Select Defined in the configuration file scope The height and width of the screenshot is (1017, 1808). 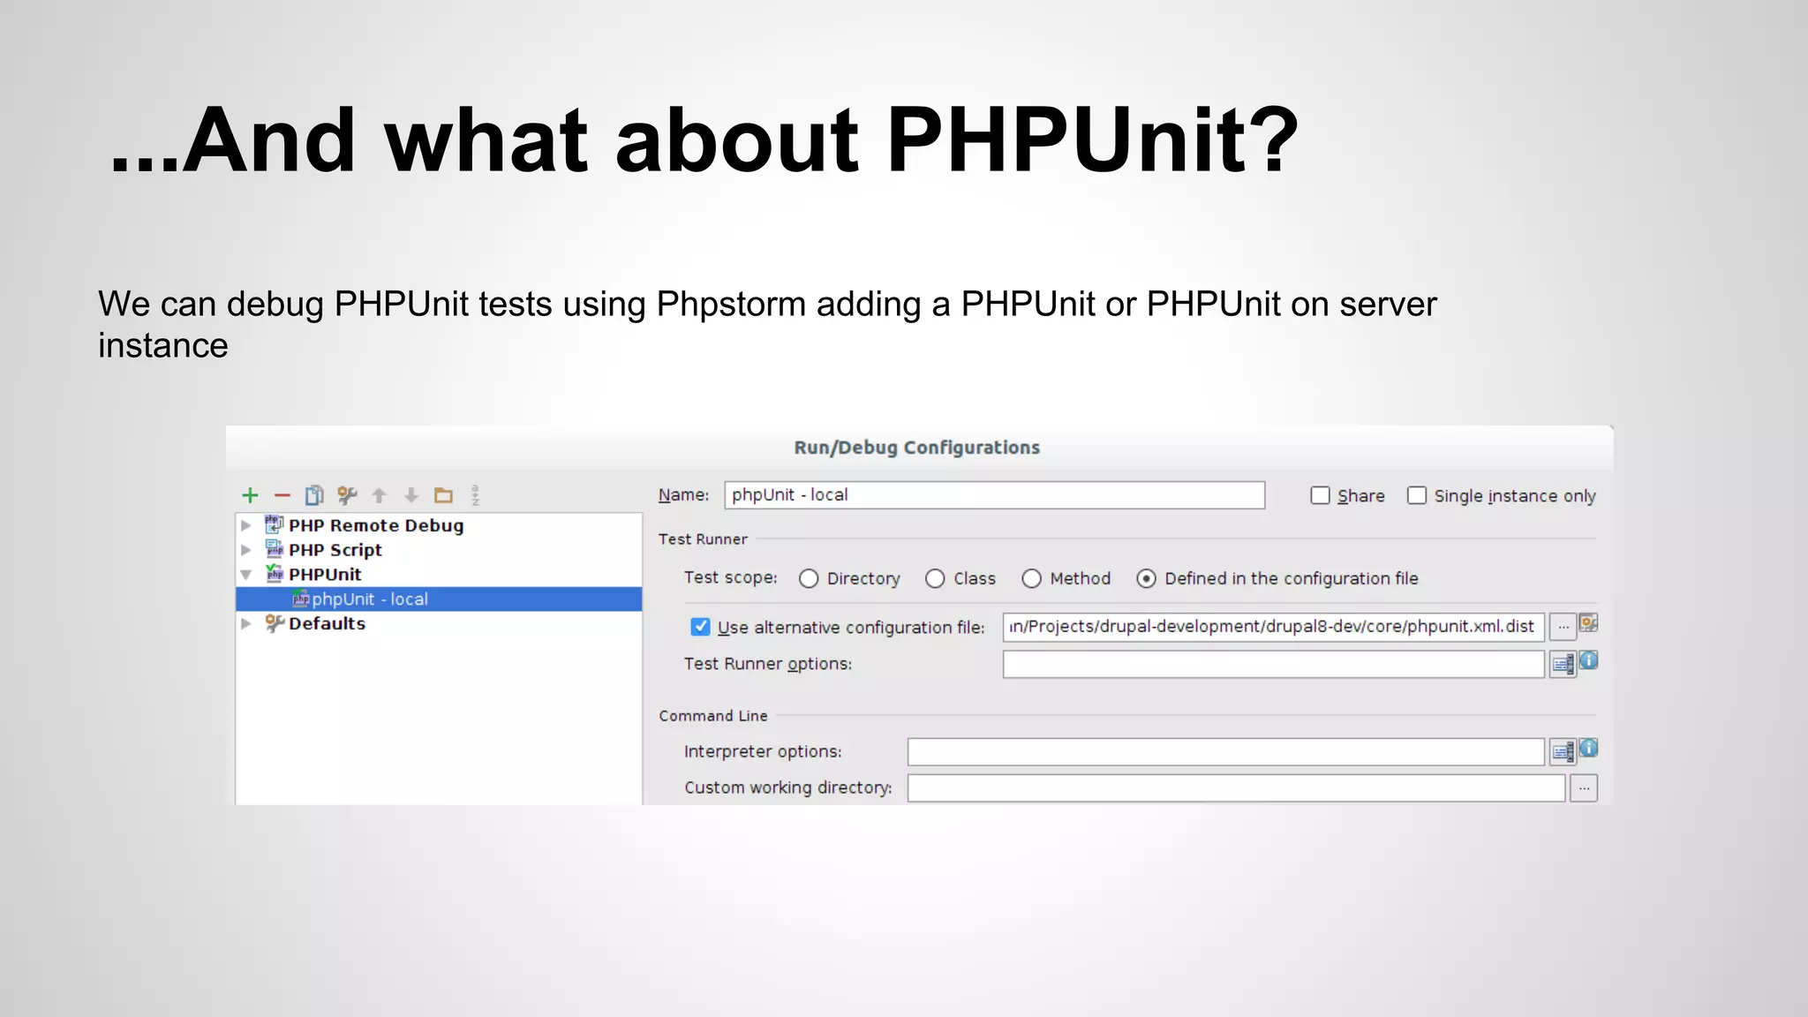pyautogui.click(x=1146, y=579)
